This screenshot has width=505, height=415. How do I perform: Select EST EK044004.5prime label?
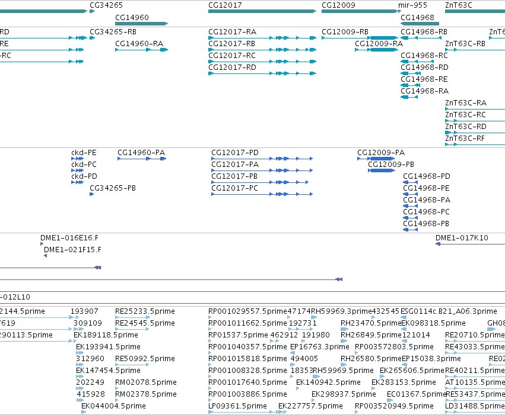coord(113,406)
